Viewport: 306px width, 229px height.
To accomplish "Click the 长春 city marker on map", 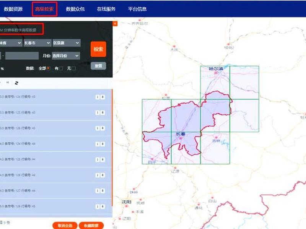I will [x=181, y=138].
